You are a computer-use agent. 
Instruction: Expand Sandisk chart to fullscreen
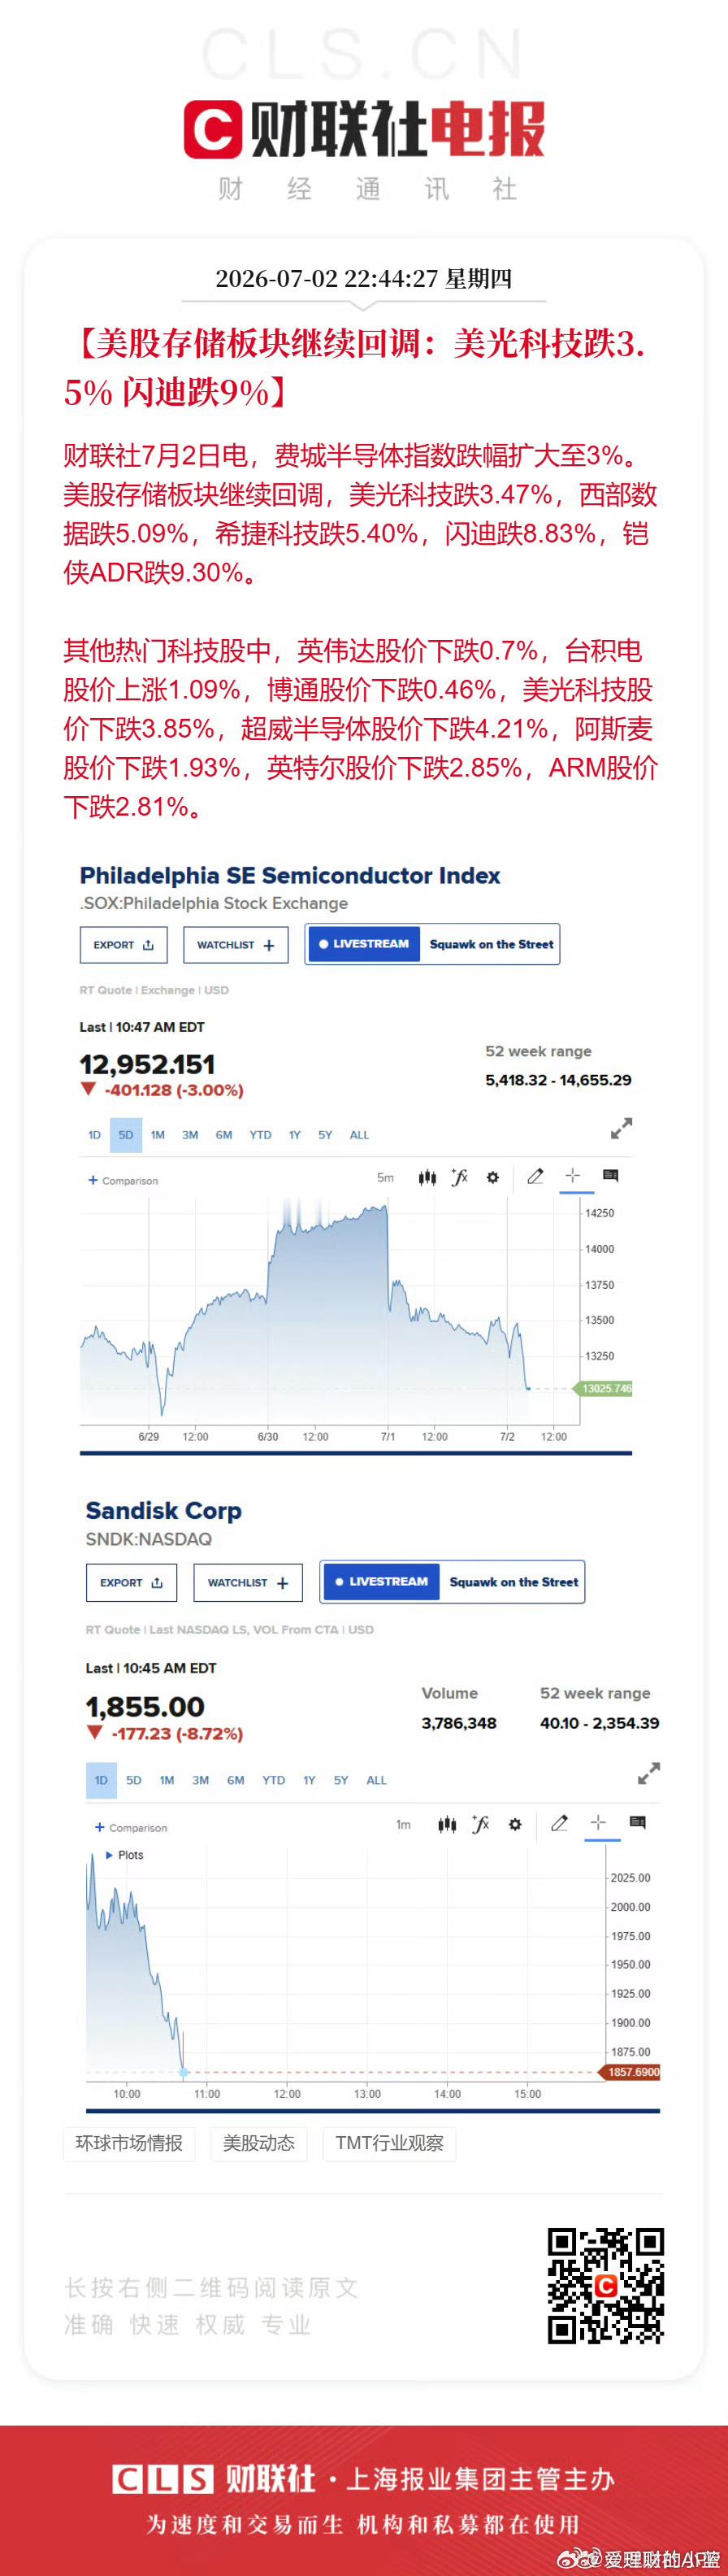tap(649, 1774)
